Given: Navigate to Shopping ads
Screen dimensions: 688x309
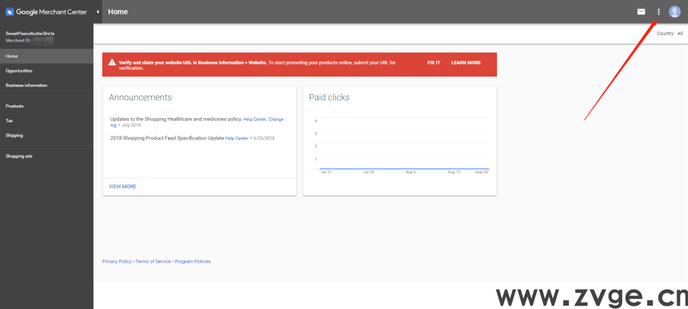Looking at the screenshot, I should pos(19,156).
